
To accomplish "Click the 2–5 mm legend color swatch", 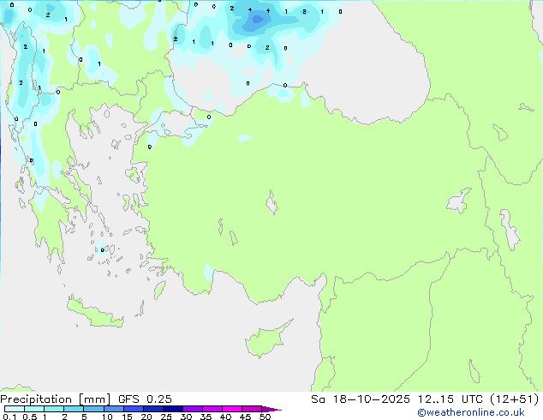I will pos(74,409).
